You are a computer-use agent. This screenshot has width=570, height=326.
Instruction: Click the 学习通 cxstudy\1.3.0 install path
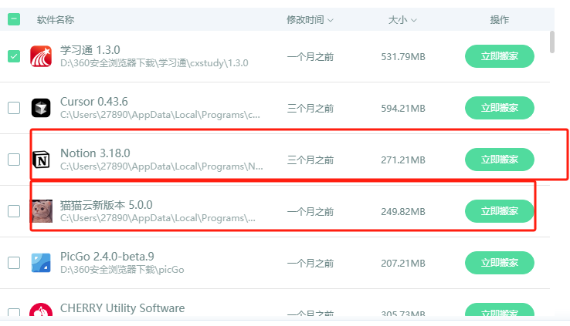[x=154, y=63]
